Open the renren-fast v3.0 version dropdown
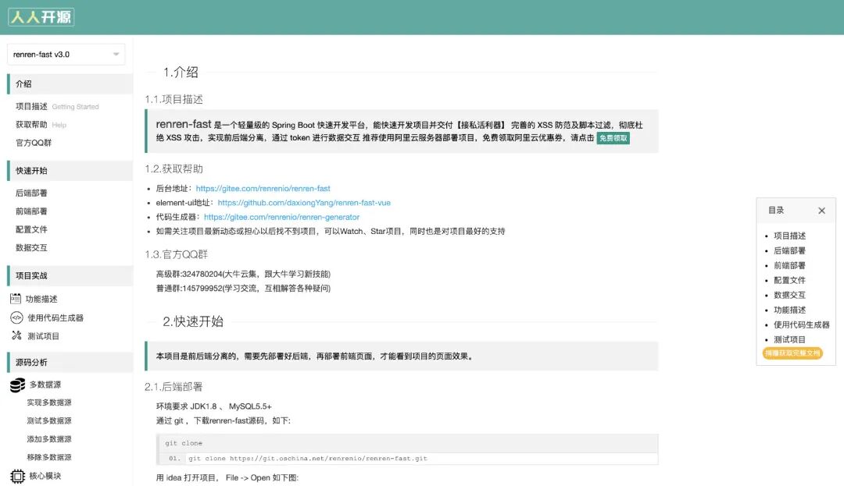 pyautogui.click(x=65, y=54)
